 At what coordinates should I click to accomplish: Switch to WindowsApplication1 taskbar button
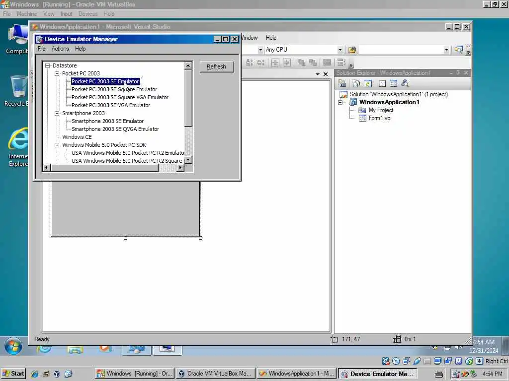click(x=297, y=374)
